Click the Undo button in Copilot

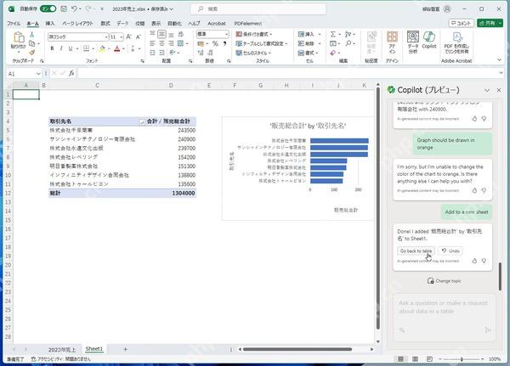tap(450, 251)
